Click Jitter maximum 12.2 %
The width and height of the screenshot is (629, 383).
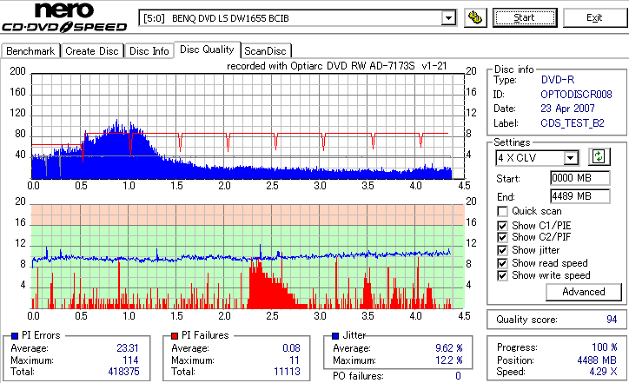coord(449,360)
